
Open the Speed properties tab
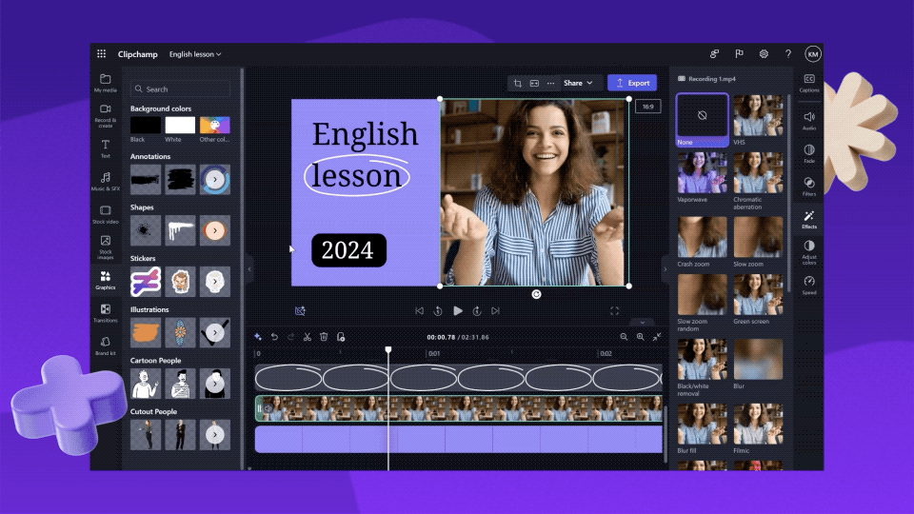(809, 285)
